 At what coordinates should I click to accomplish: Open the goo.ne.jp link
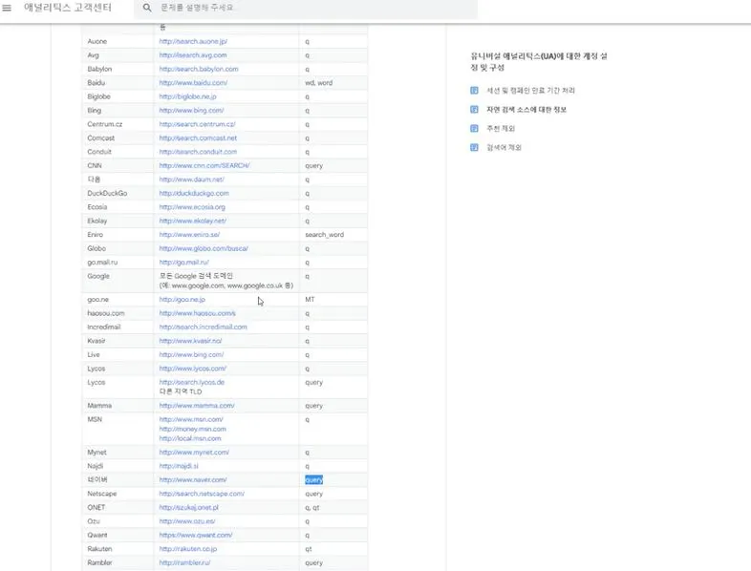[x=182, y=300]
